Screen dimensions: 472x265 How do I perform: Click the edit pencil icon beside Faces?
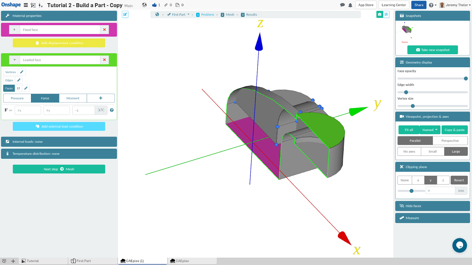pos(26,88)
